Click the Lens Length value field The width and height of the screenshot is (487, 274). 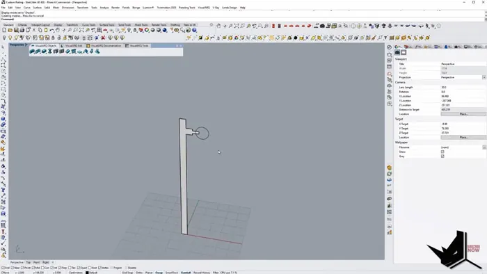(463, 88)
